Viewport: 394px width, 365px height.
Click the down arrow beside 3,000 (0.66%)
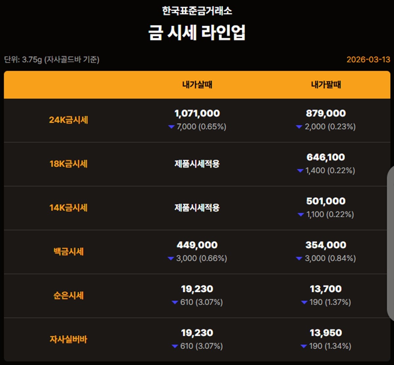click(170, 259)
